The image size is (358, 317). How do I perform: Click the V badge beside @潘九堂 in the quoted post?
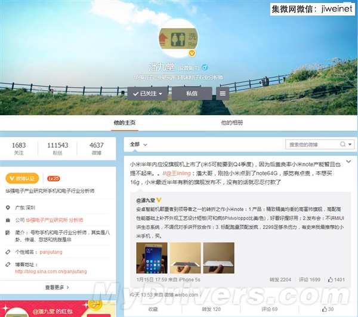[x=159, y=201]
